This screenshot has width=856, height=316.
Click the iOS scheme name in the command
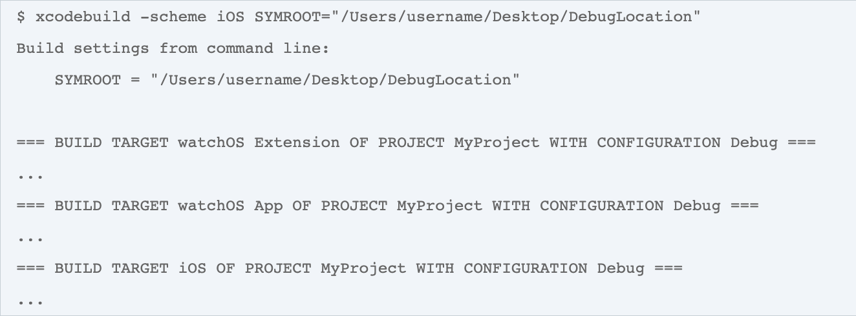click(x=230, y=17)
